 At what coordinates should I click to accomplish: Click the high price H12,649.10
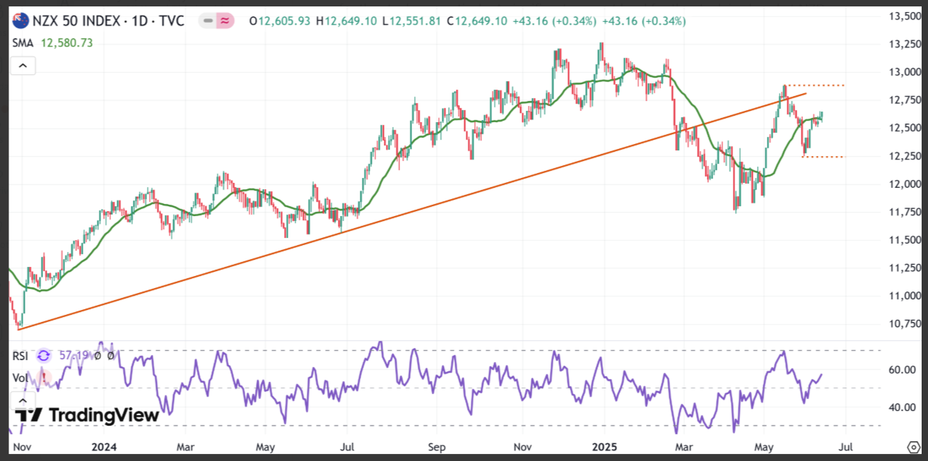pyautogui.click(x=346, y=21)
